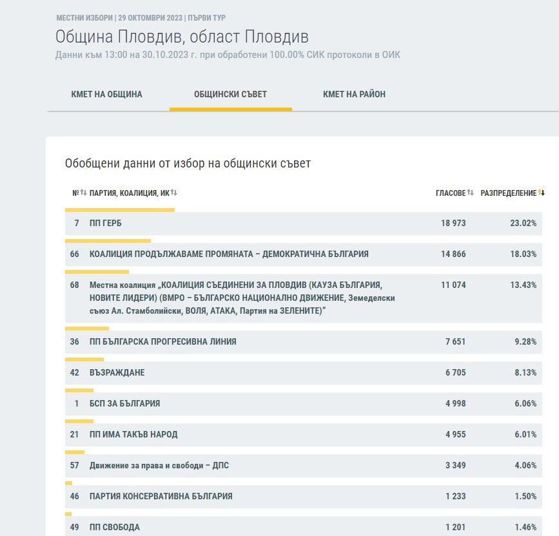Select БСП ЗА БЪЛГАРИЯ party name
The width and height of the screenshot is (559, 536).
pos(125,403)
